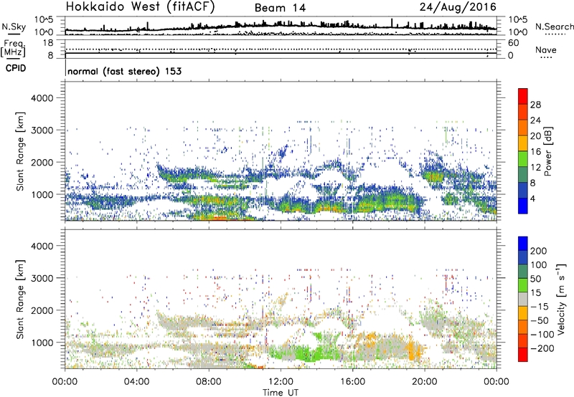Click the 'Hokkaido West (fitACF)' title text

(140, 7)
